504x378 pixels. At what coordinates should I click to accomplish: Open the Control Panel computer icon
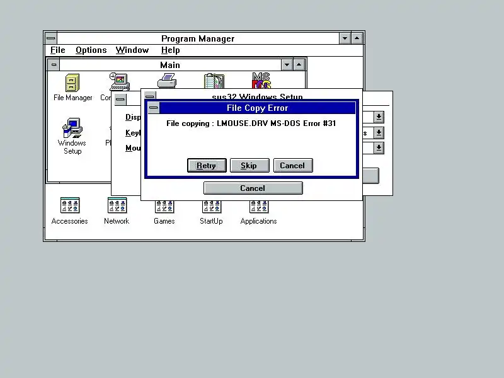coord(119,82)
